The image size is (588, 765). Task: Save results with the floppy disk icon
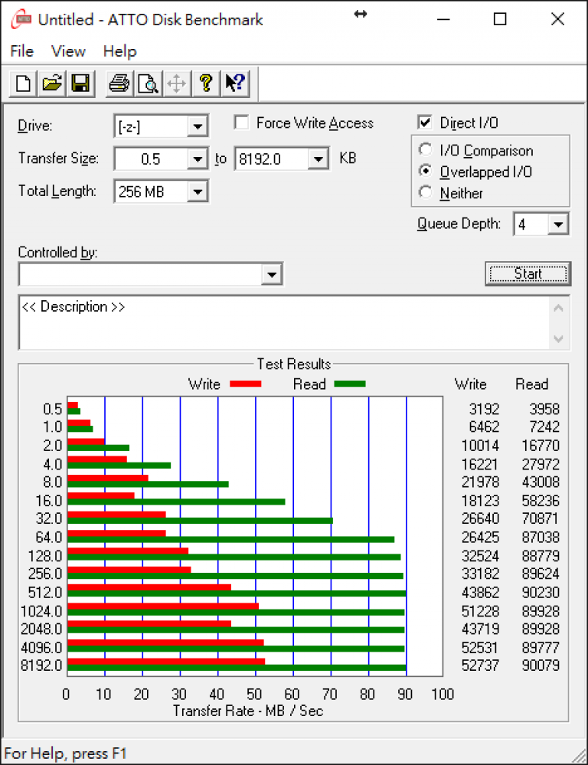pos(80,84)
